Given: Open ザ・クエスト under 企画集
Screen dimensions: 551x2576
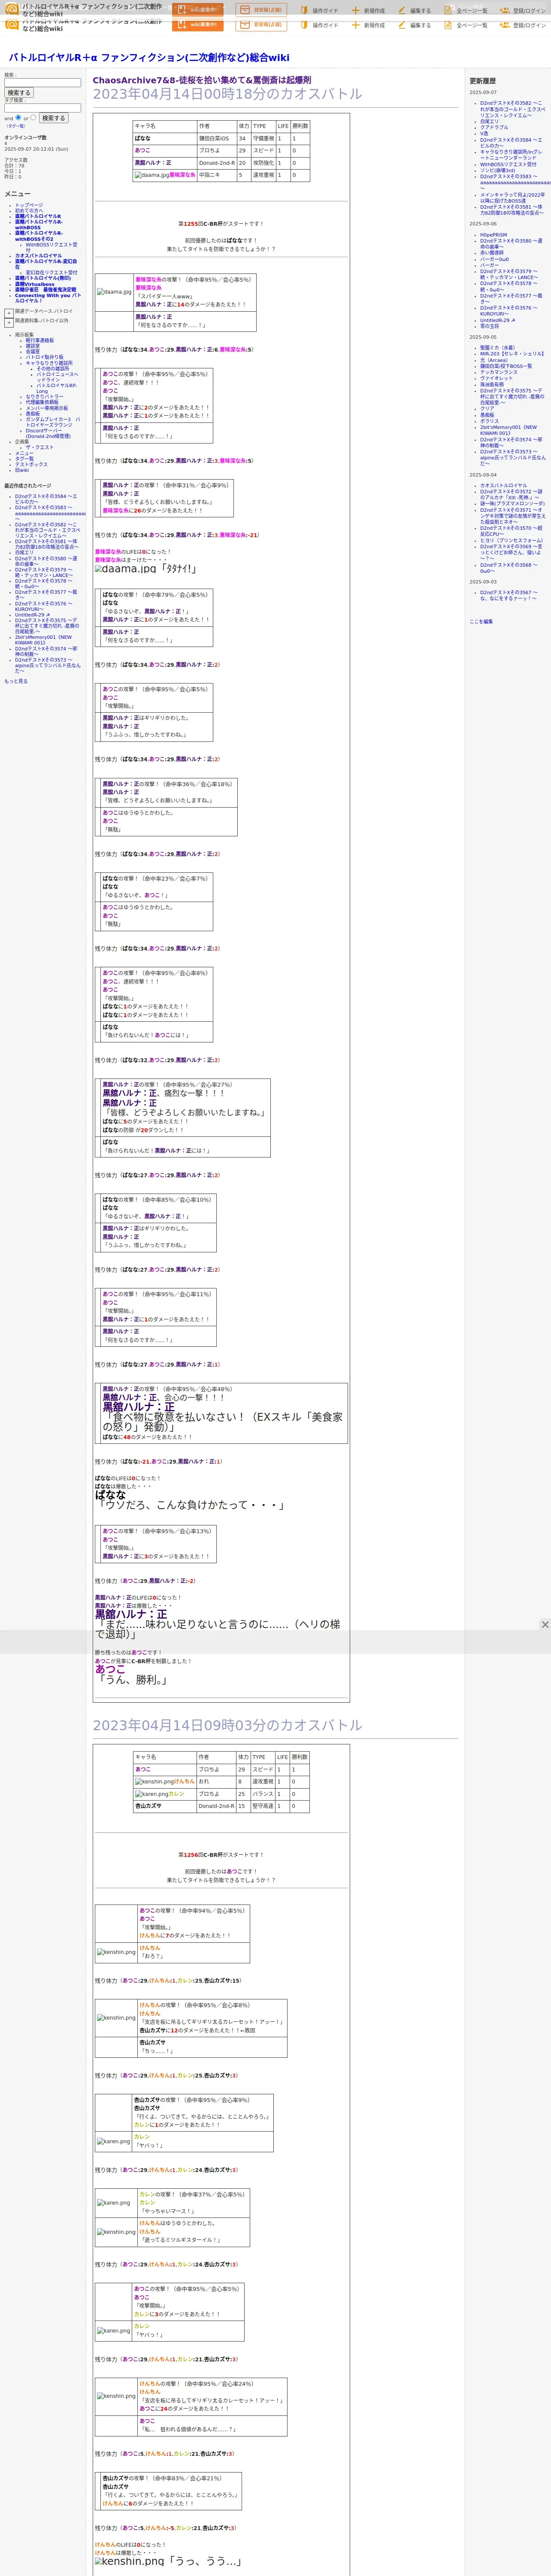Looking at the screenshot, I should (39, 447).
